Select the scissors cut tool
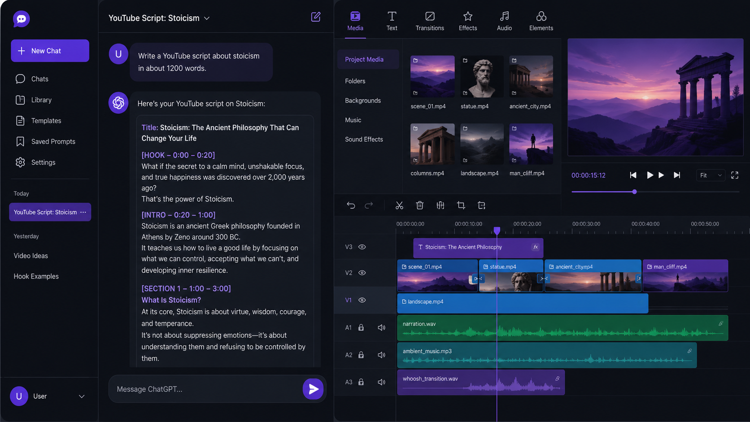This screenshot has height=422, width=750. coord(399,205)
